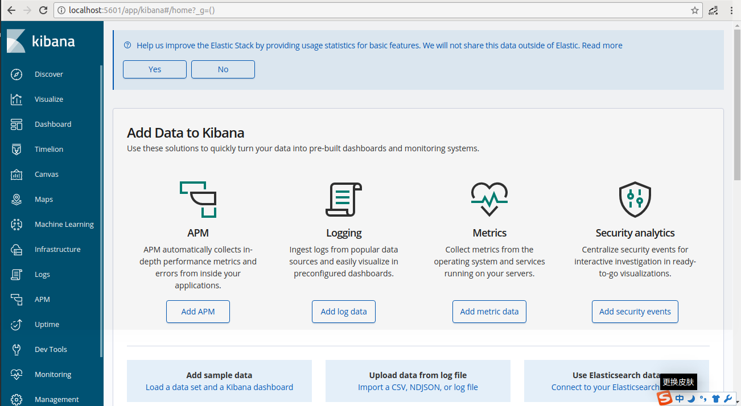Reload the page
741x406 pixels.
(43, 10)
